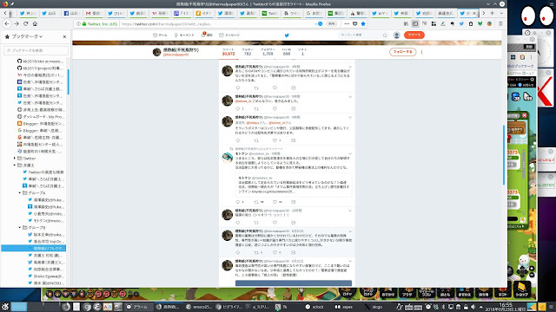Click the browser forward arrow
556x312 pixels.
tap(17, 23)
